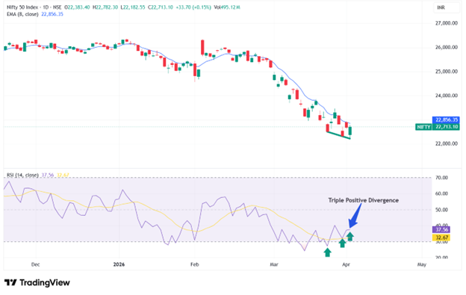Click the +33.70 (+0.15%) change value
The image size is (466, 295).
tap(193, 7)
